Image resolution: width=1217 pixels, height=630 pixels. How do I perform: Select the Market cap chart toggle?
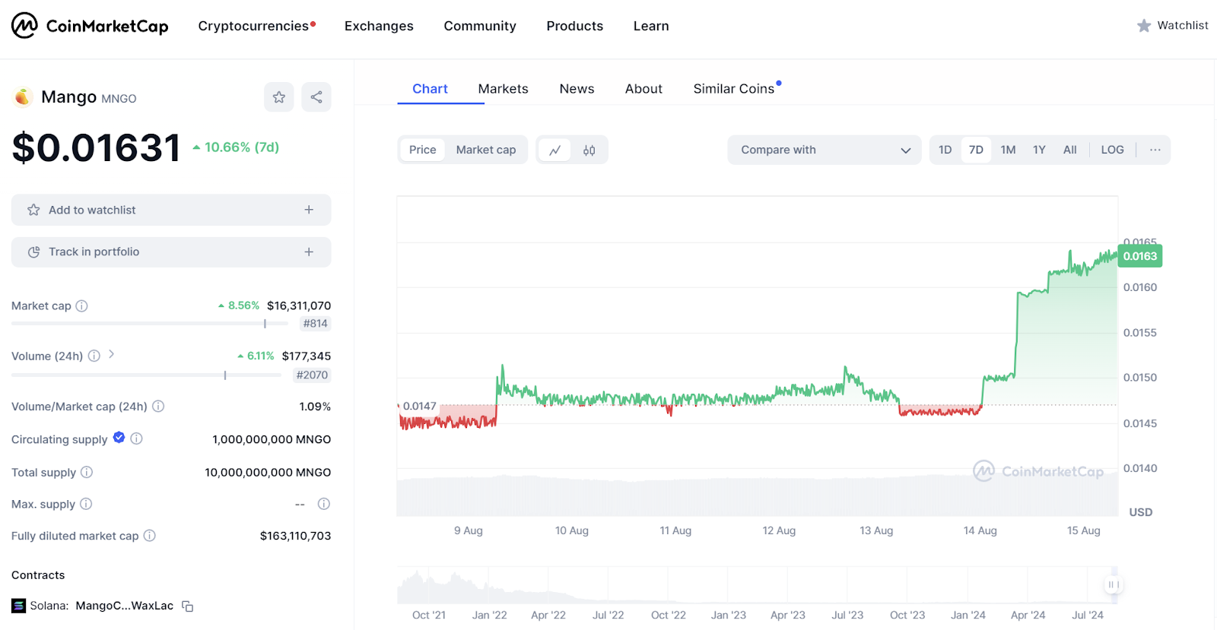coord(486,150)
